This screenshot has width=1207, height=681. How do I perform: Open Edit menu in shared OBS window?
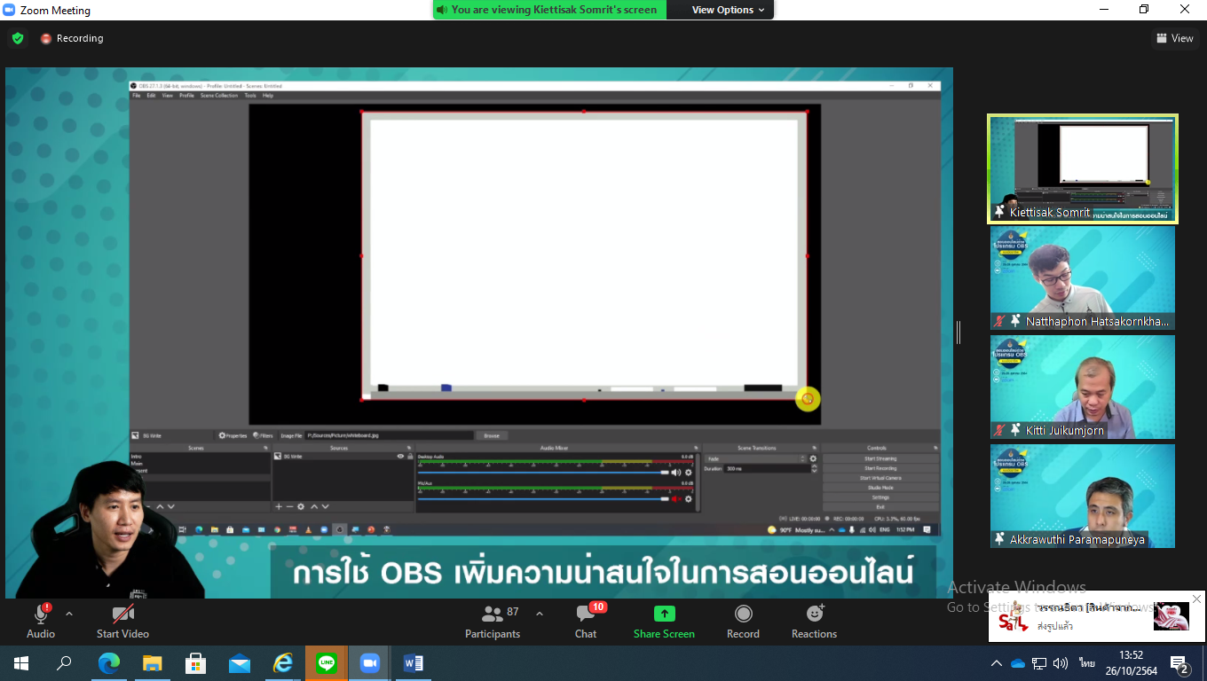click(151, 95)
